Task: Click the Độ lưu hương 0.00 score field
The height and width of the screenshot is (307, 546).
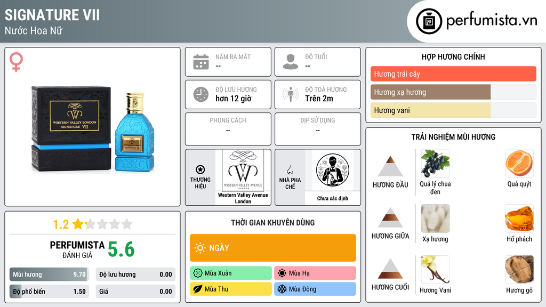Action: (135, 274)
